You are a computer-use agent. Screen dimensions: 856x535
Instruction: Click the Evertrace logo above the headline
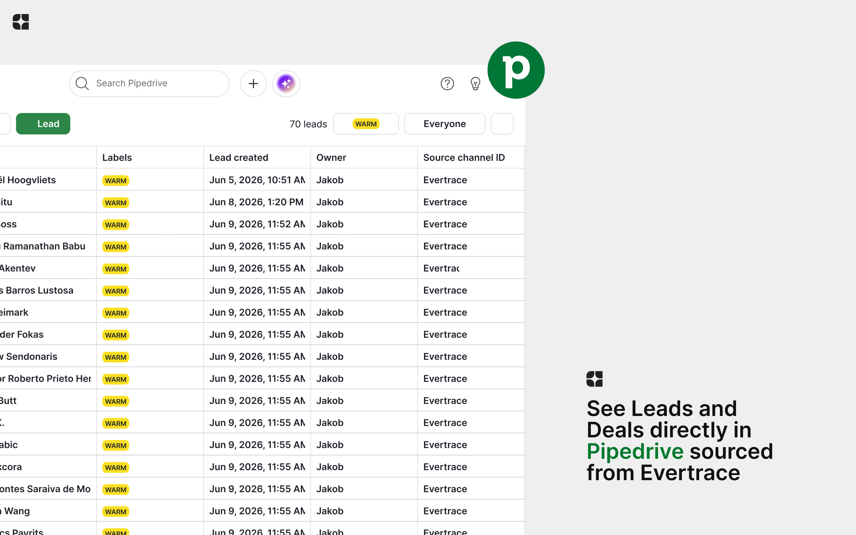coord(594,379)
